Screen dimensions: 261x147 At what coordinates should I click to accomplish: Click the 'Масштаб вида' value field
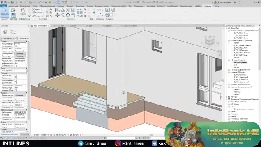(20, 44)
